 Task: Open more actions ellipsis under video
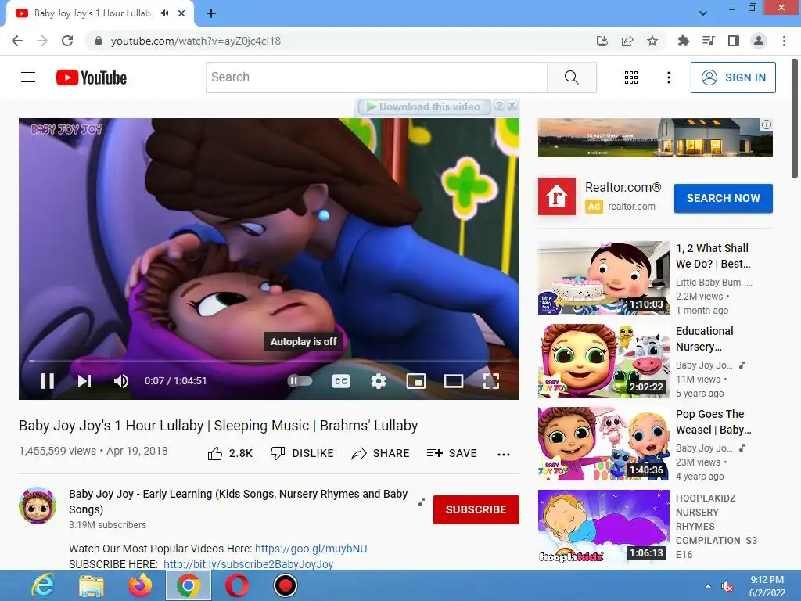tap(504, 455)
